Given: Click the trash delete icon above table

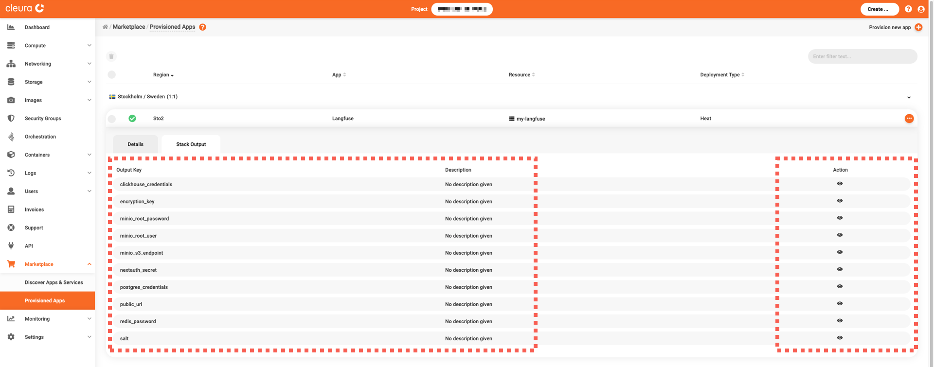Looking at the screenshot, I should [111, 56].
